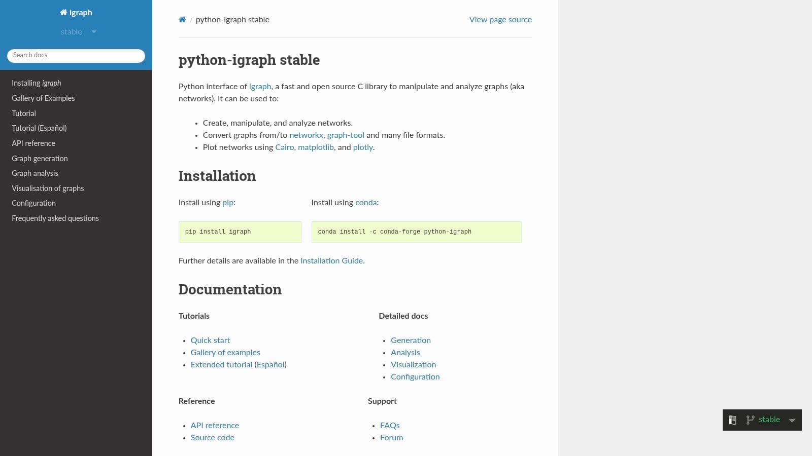
Task: Follow the igraph link in intro paragraph
Action: coord(260,87)
